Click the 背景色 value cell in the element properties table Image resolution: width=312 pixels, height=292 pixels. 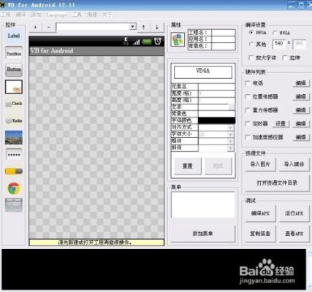point(216,114)
